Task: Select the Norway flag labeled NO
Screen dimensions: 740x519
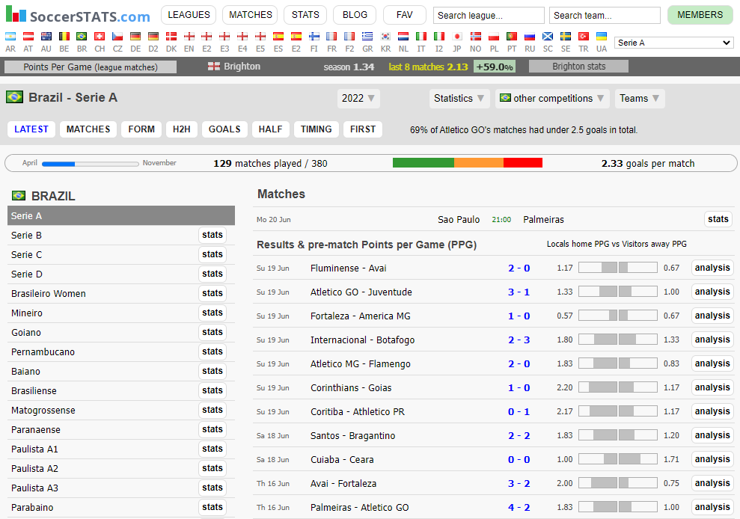Action: click(476, 37)
